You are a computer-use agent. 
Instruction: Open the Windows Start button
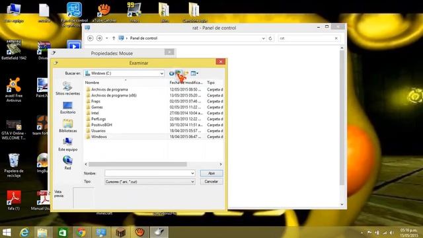click(7, 232)
